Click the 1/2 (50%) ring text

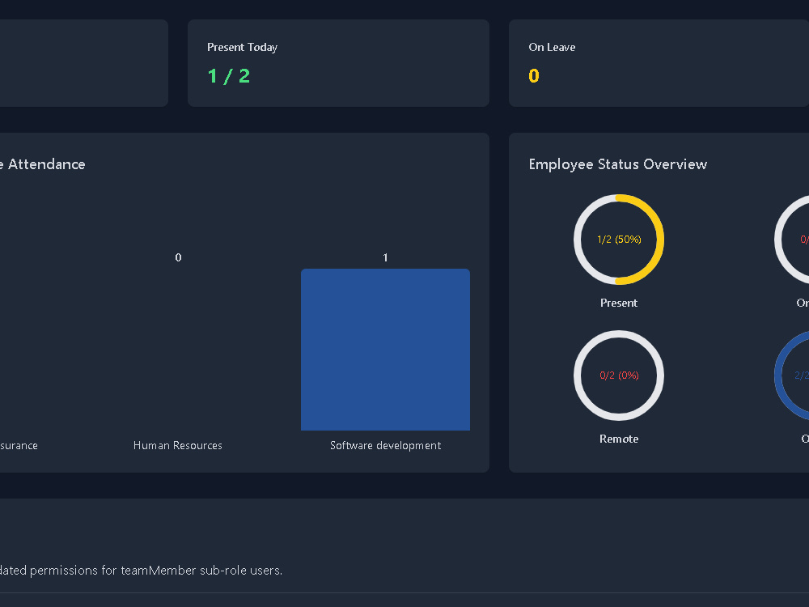click(x=619, y=240)
